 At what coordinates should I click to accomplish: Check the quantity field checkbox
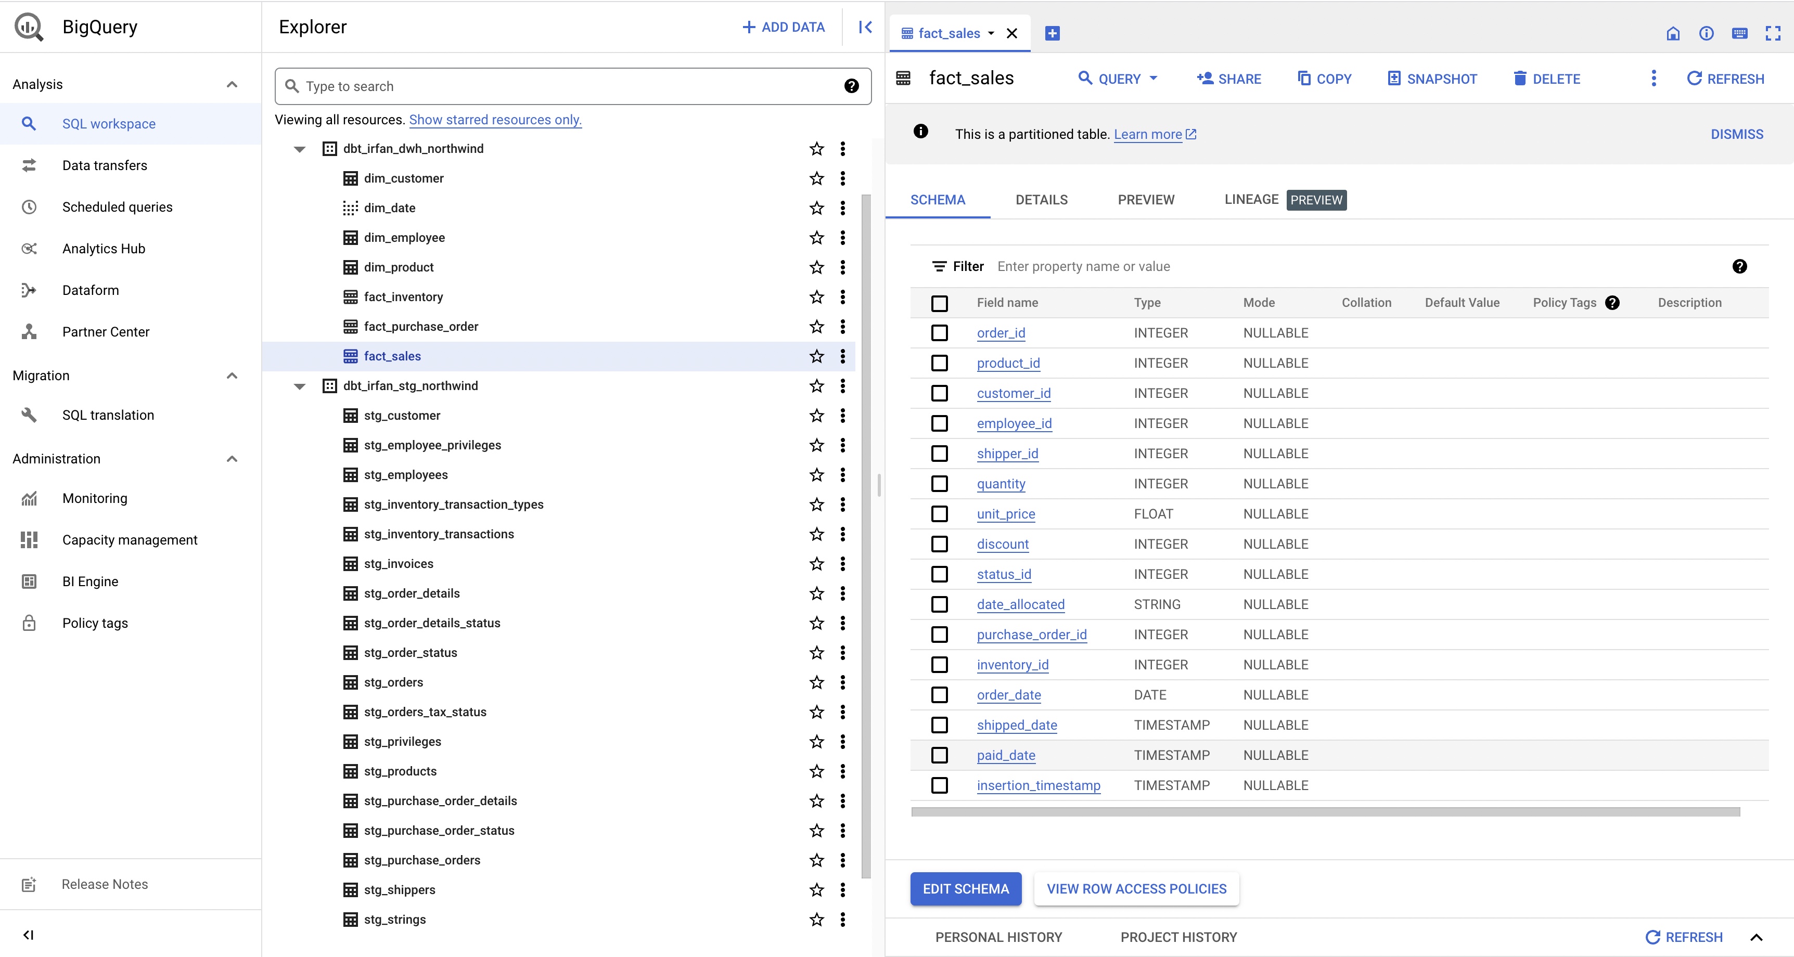point(940,484)
